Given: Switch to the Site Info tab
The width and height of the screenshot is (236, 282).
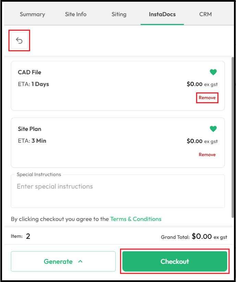Looking at the screenshot, I should [76, 14].
